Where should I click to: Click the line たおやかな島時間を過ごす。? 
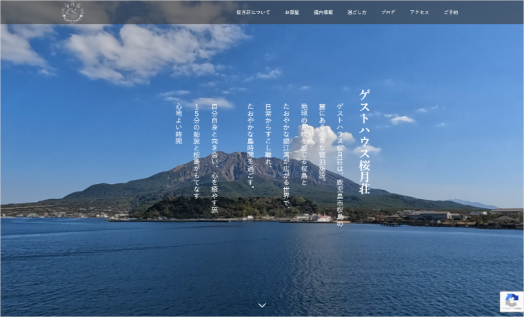(250, 145)
